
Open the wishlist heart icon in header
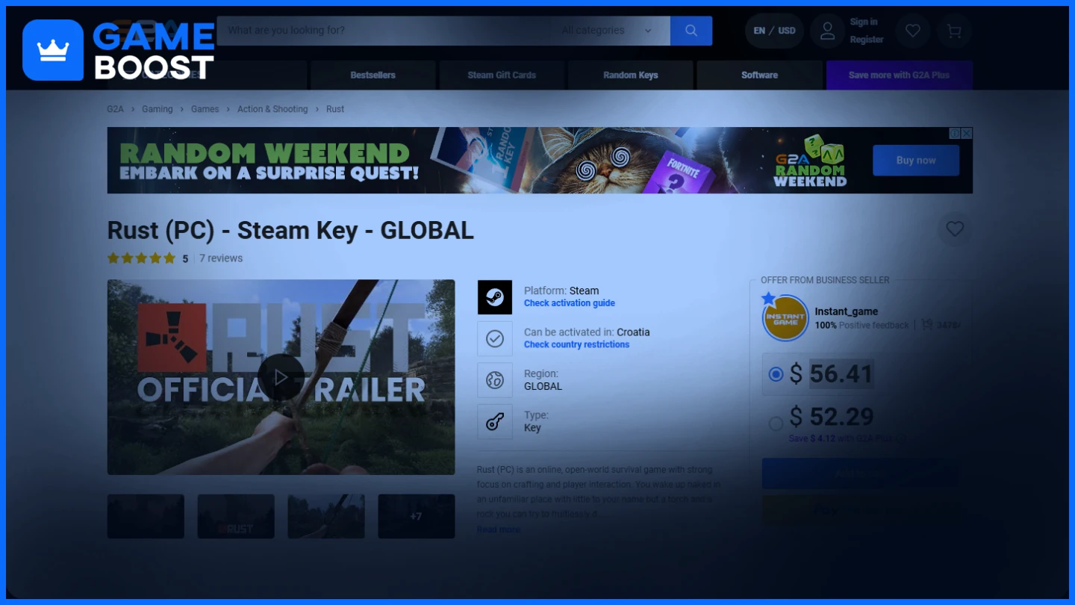pyautogui.click(x=912, y=31)
